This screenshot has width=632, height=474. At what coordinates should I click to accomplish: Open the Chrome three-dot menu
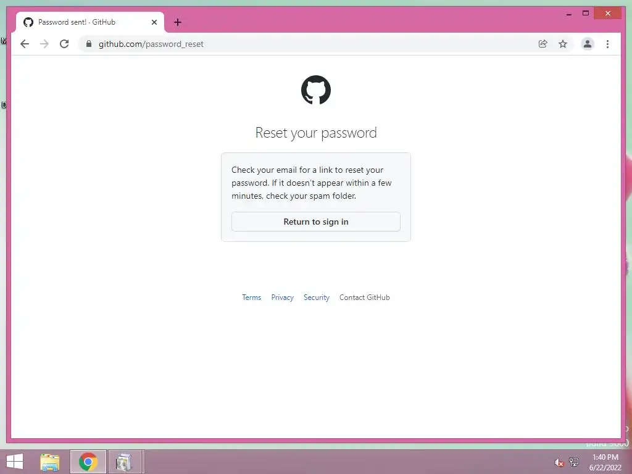click(607, 44)
